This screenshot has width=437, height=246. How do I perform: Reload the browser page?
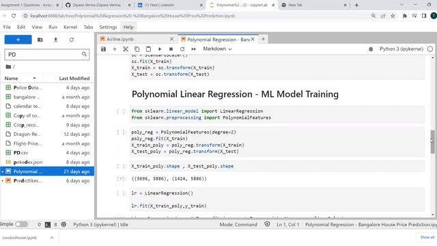click(x=14, y=16)
